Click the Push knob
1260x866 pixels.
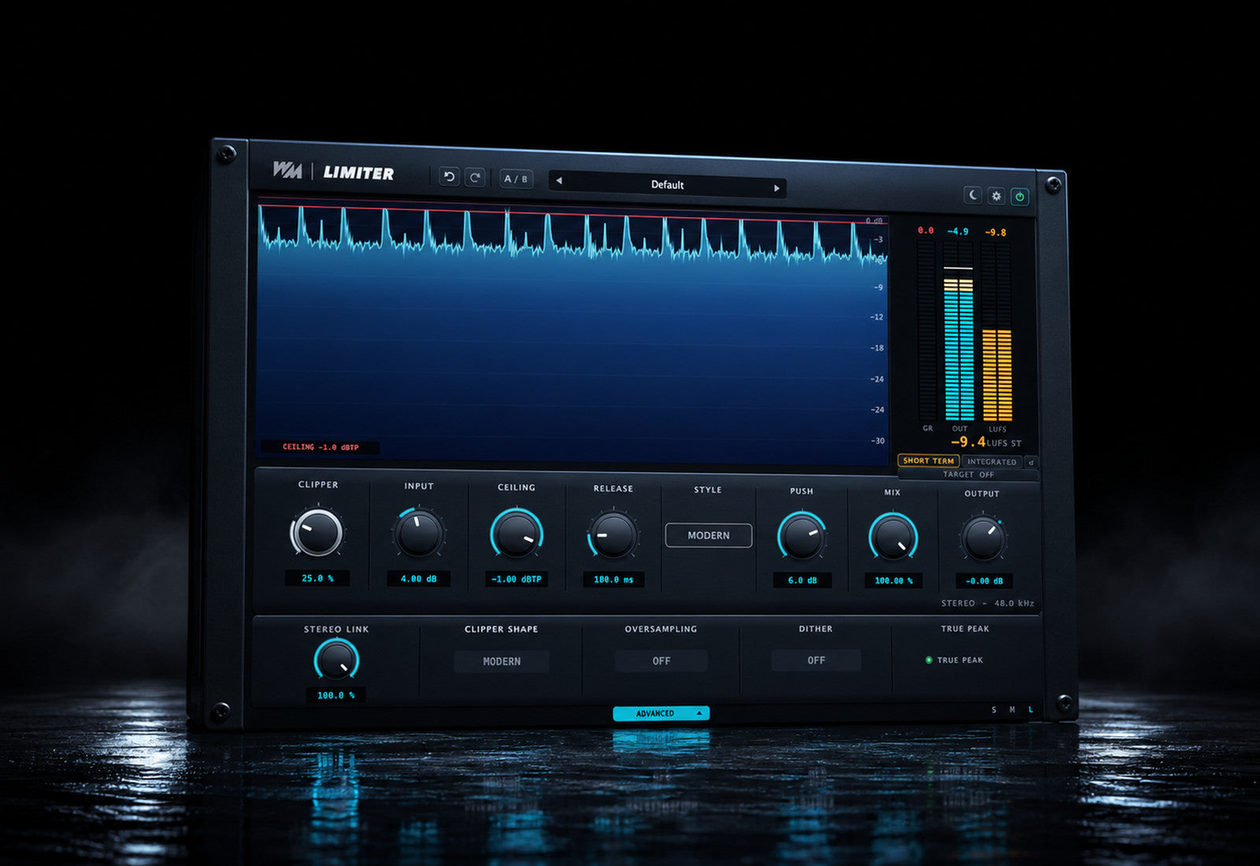point(802,538)
